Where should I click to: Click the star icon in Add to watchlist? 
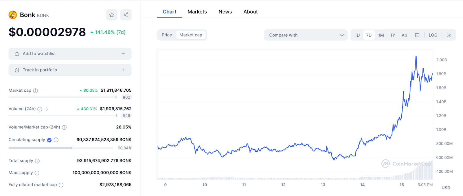[17, 54]
